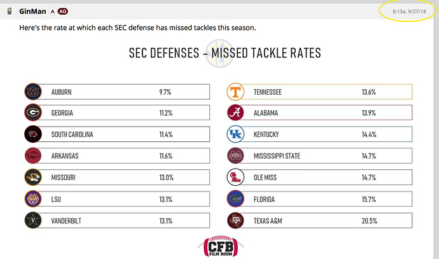Open the CFB Film Room football logo
Screen dimensions: 439x259
[x=220, y=246]
